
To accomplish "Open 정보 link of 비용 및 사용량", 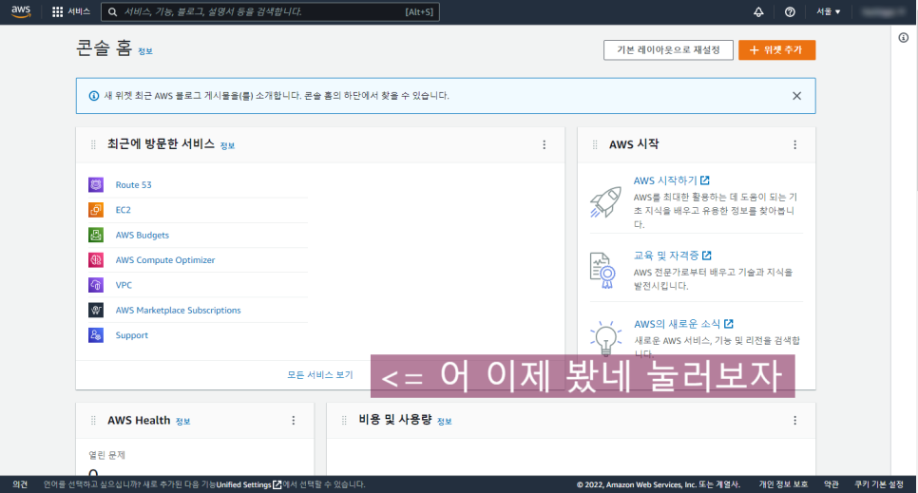I will pos(445,422).
